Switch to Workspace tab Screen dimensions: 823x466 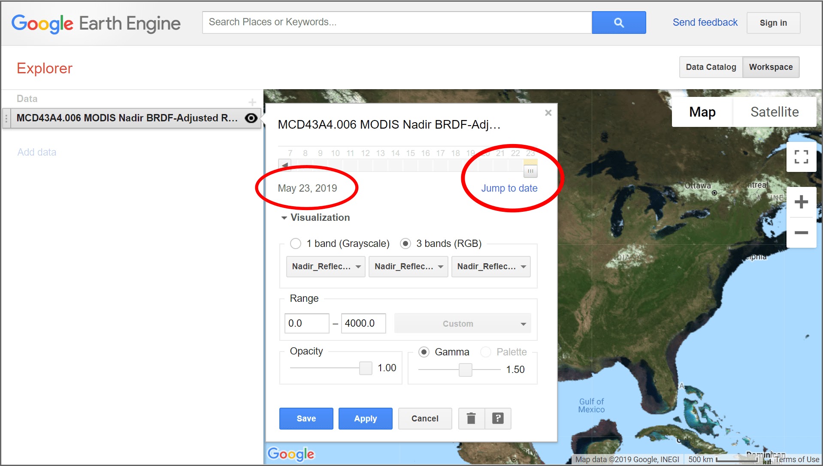click(771, 67)
